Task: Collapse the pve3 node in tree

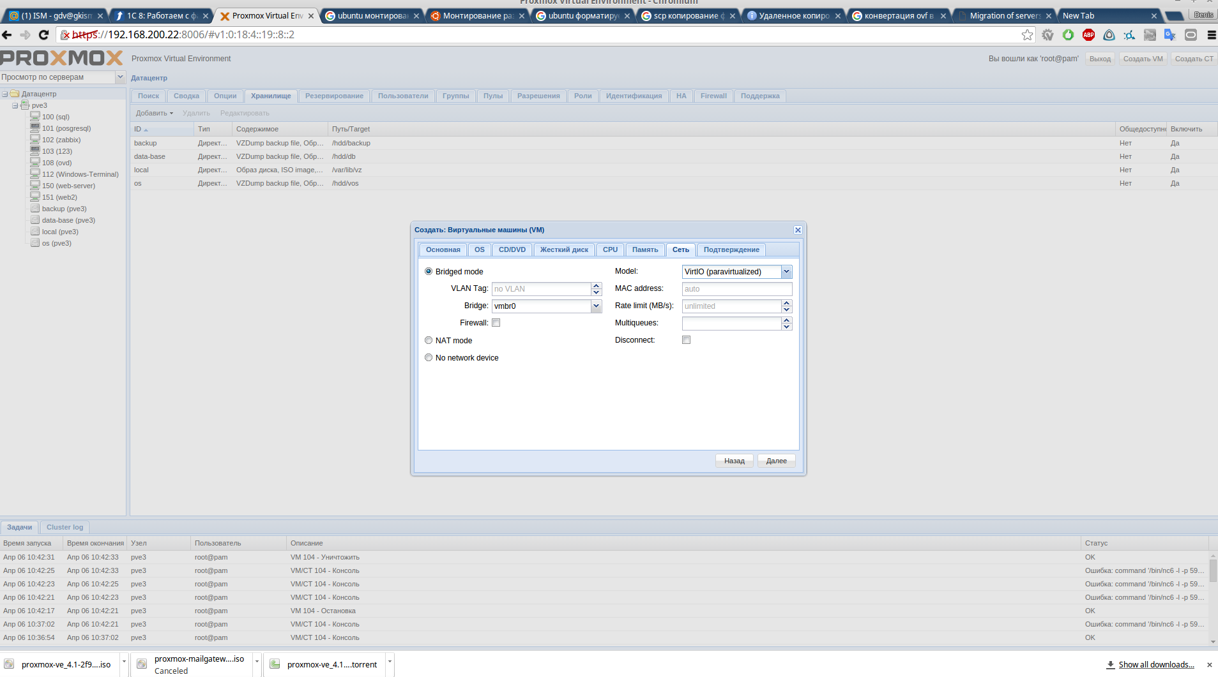Action: point(15,106)
